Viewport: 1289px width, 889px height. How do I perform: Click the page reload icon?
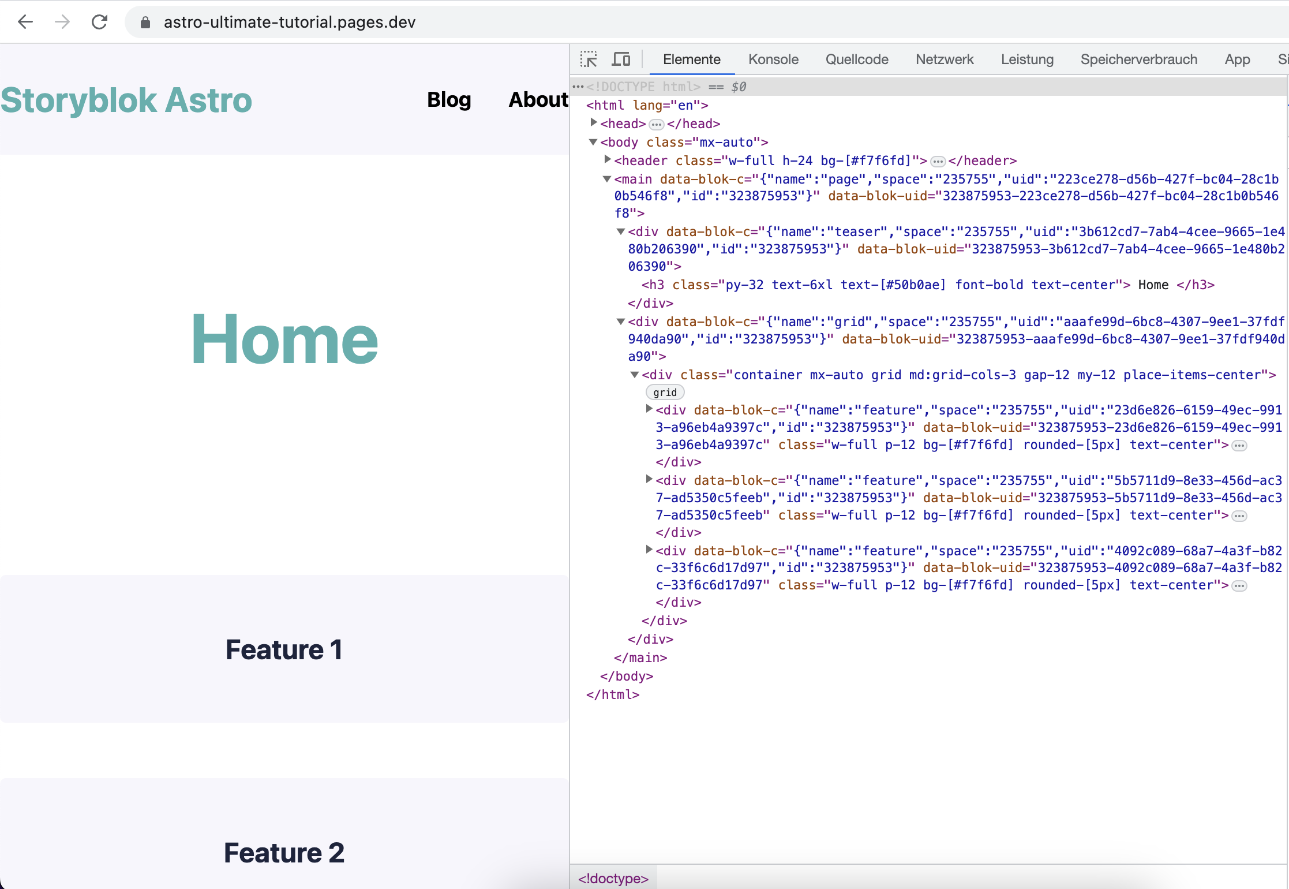pos(99,22)
